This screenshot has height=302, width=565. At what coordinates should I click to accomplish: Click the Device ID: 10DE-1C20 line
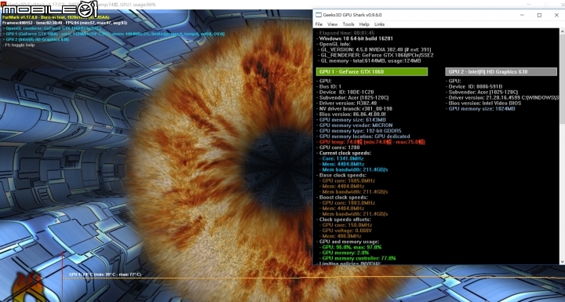tap(344, 92)
